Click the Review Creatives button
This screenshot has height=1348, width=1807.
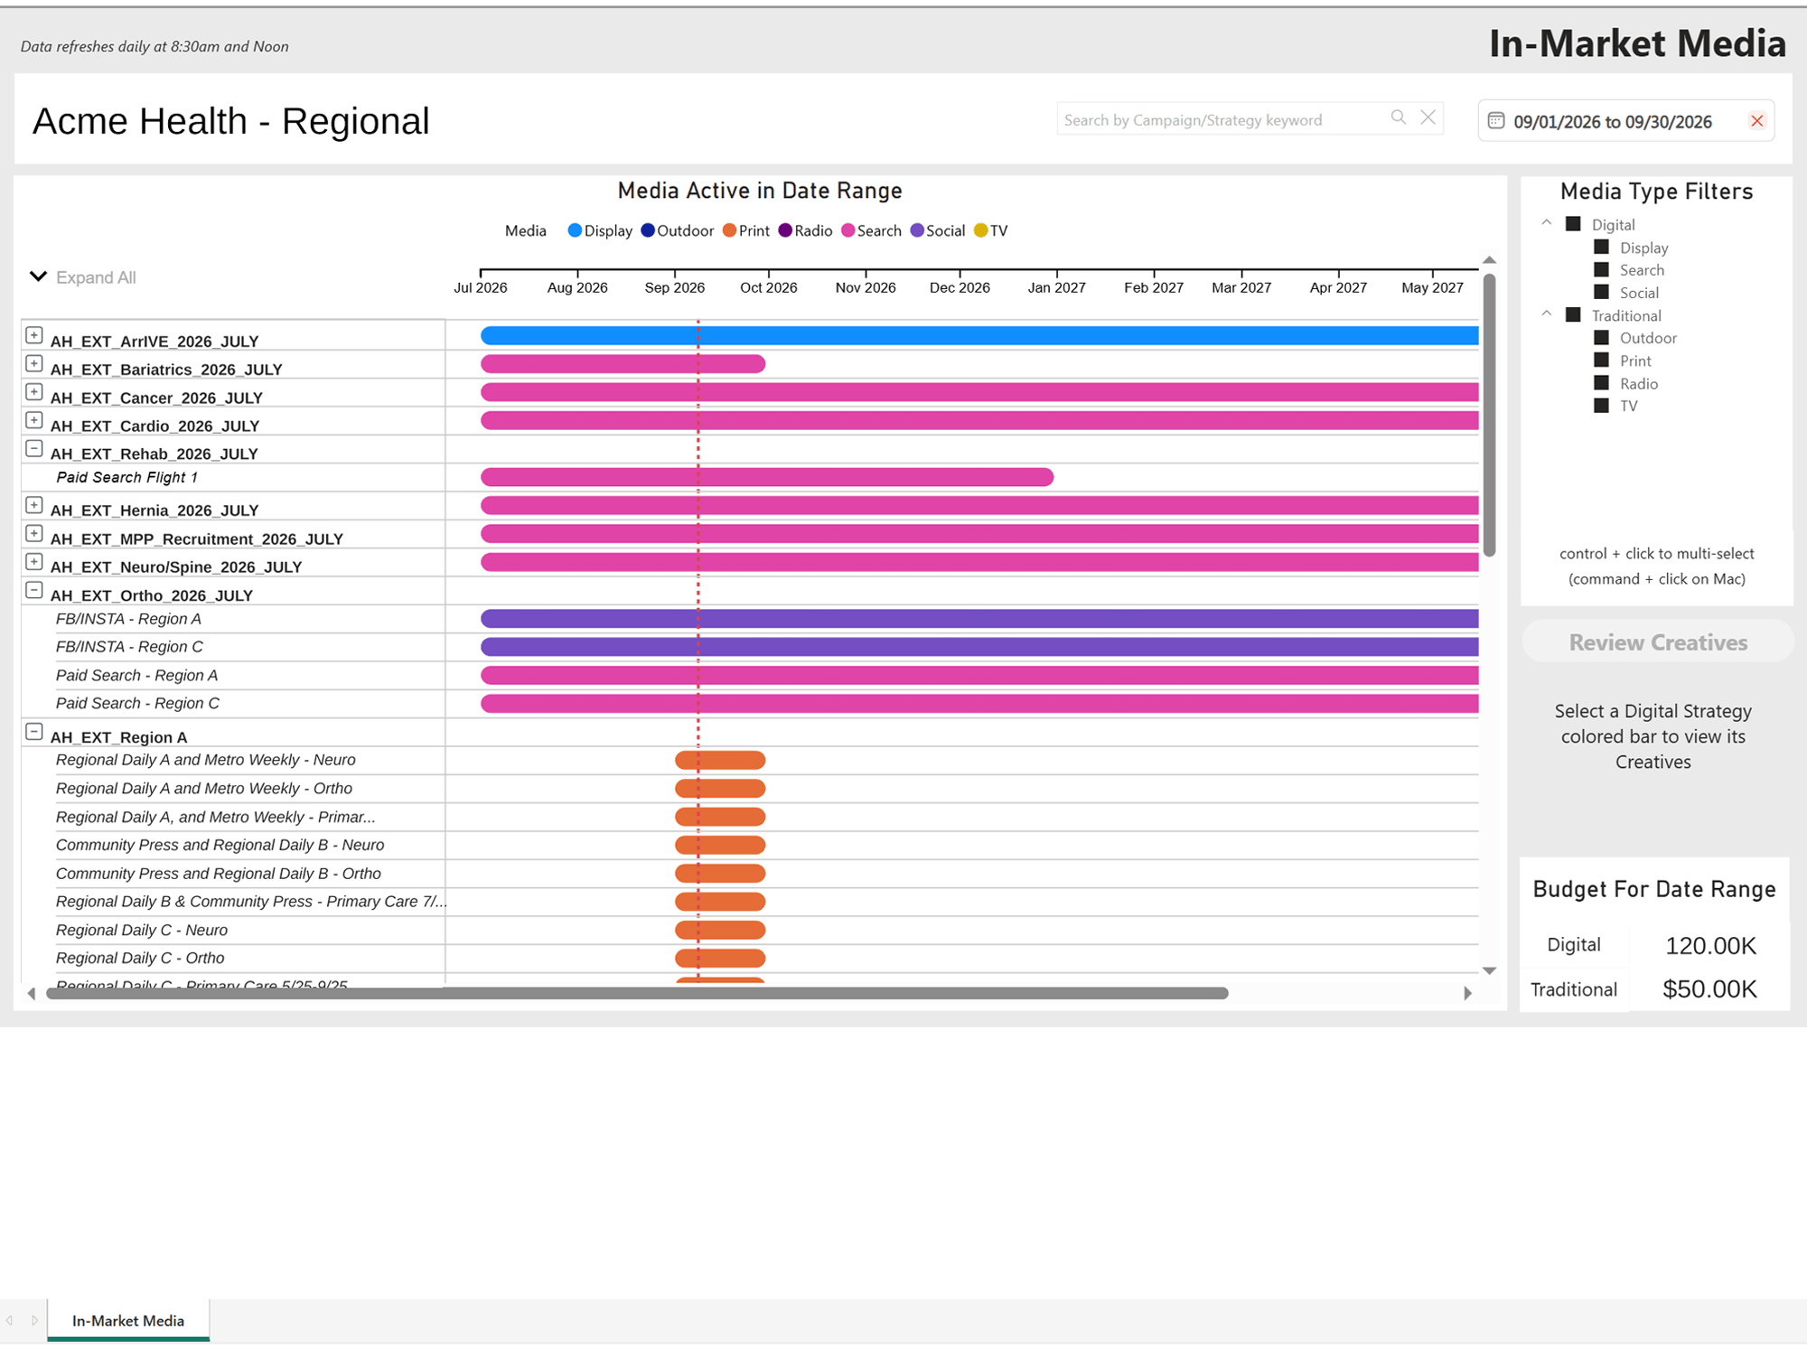coord(1658,642)
